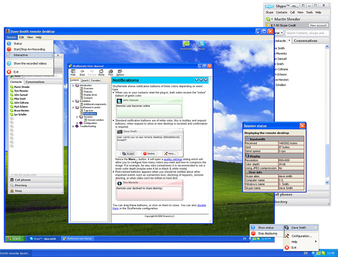Select Start/Stop Avi Recording in Session menu
The image size is (338, 257).
point(29,49)
